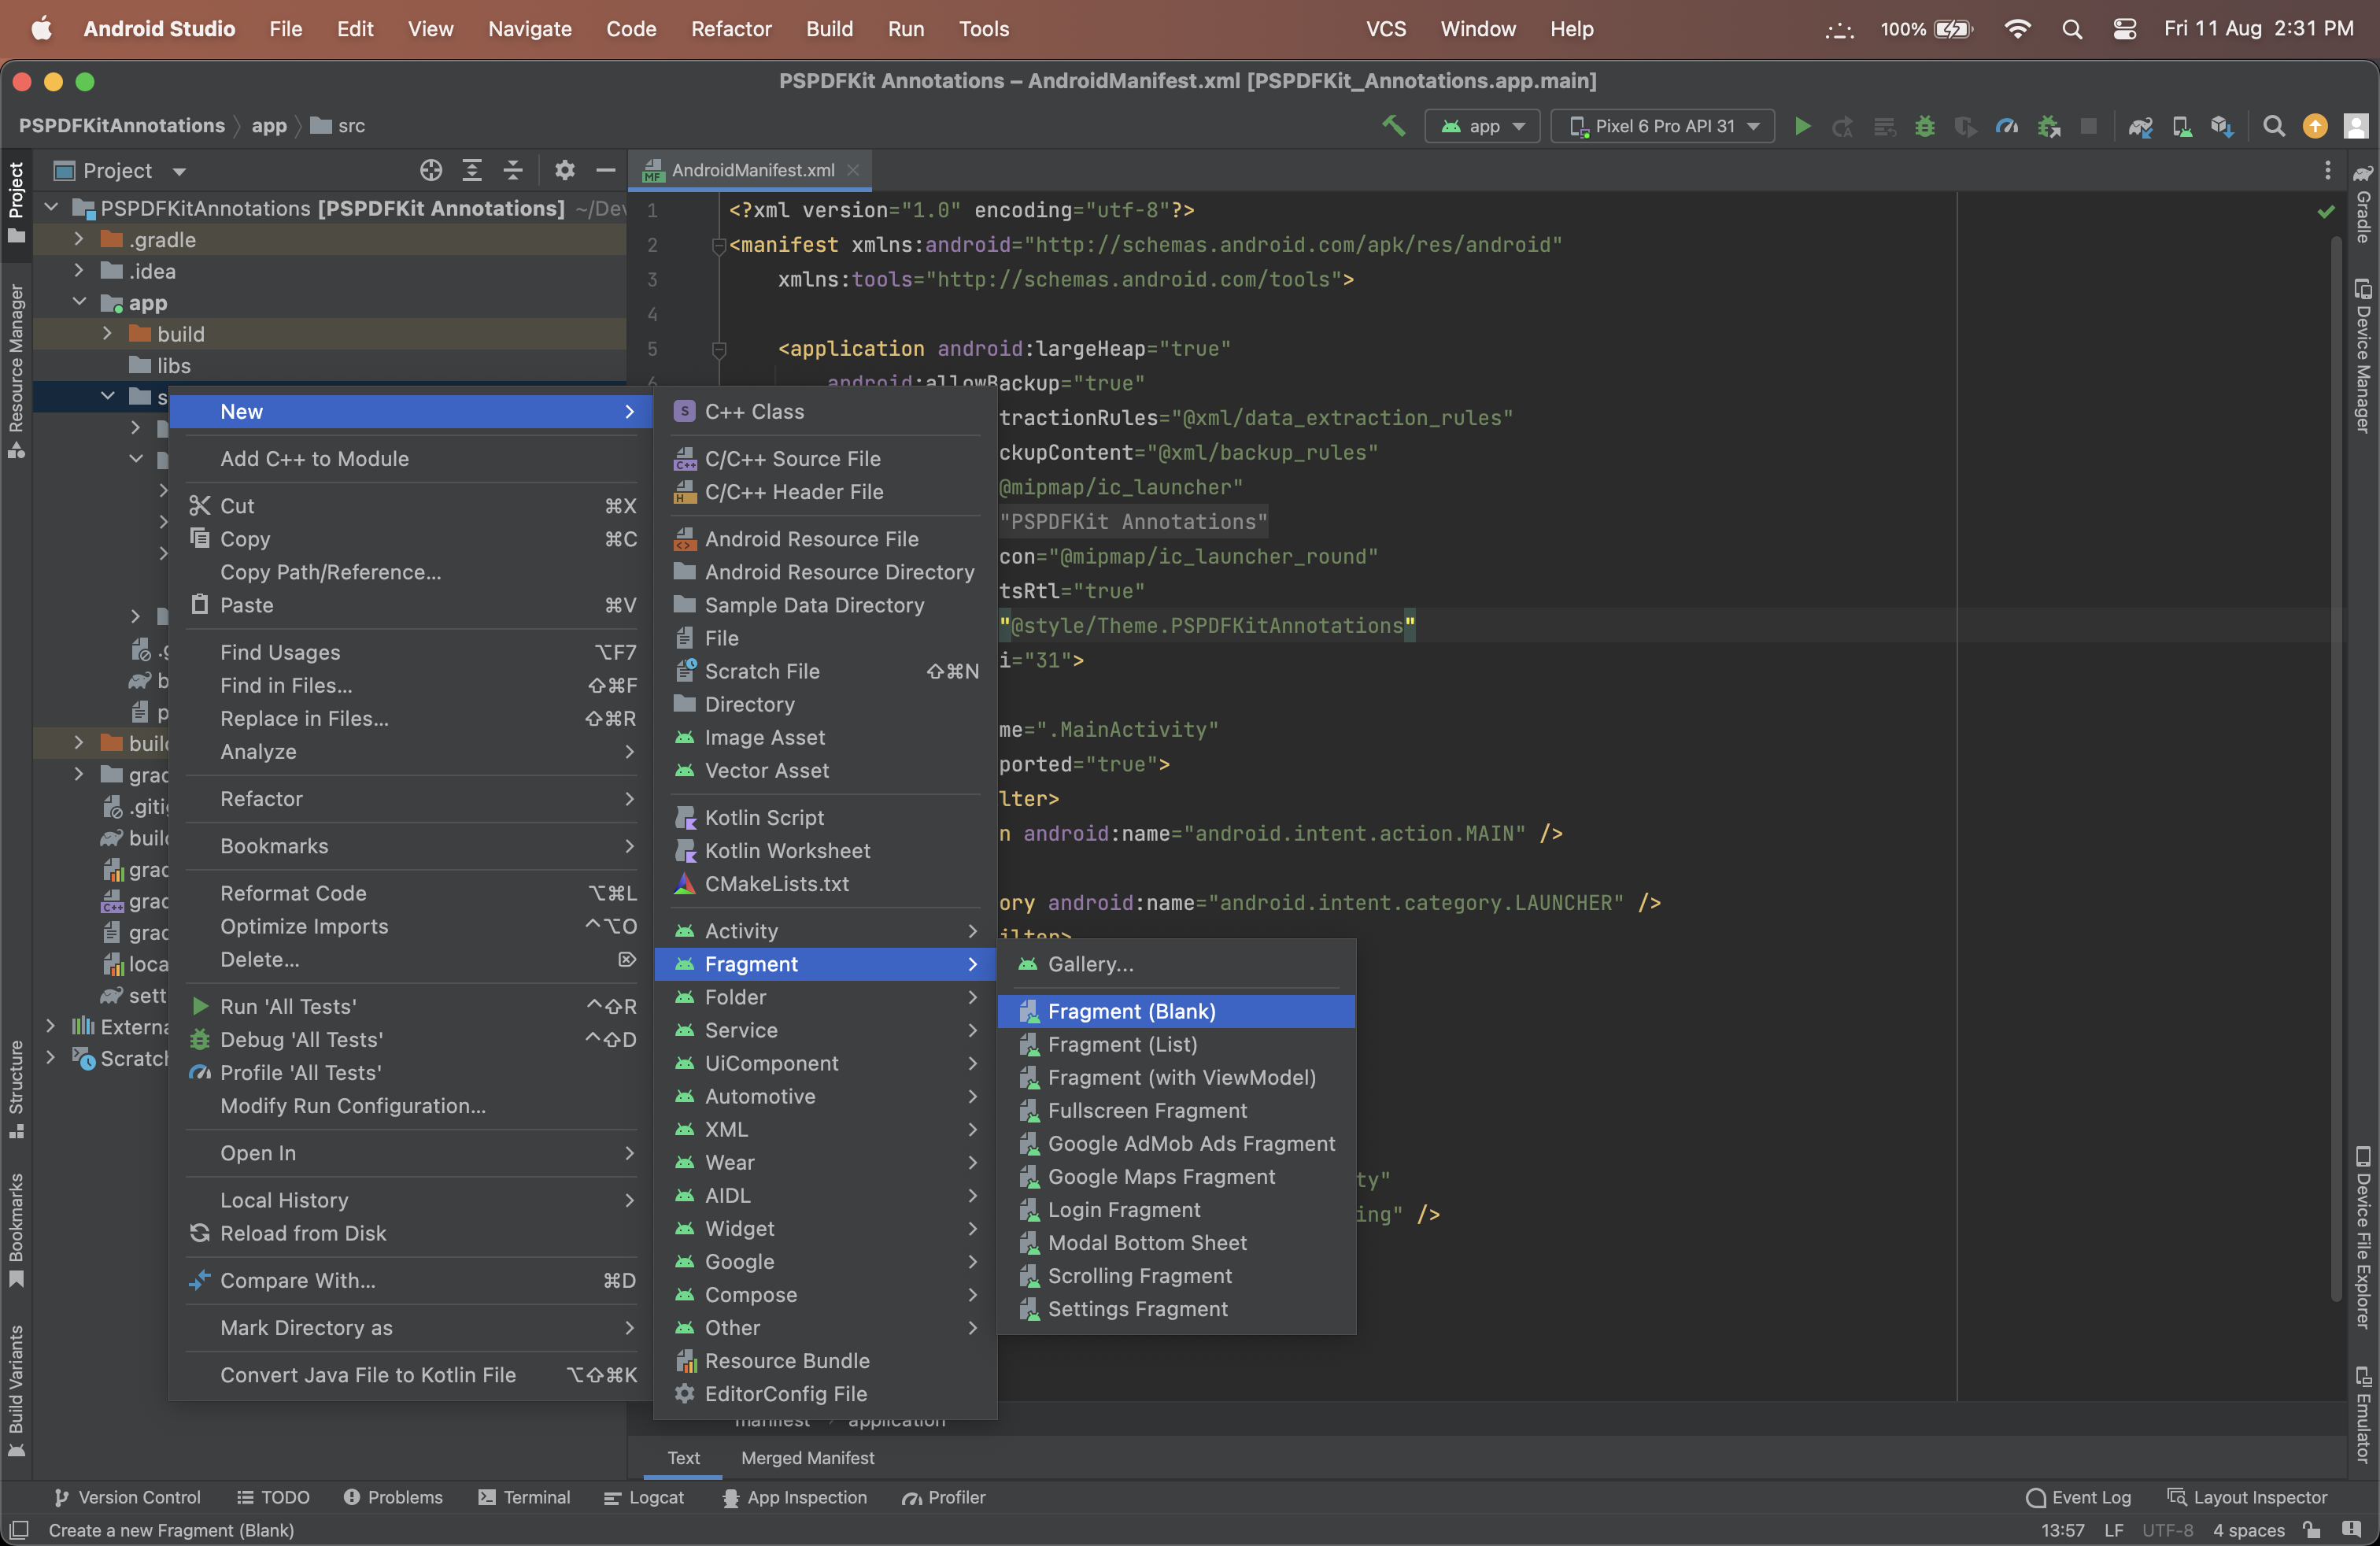Open the Device Manager from the toolbar
2380x1546 pixels.
tap(2182, 126)
